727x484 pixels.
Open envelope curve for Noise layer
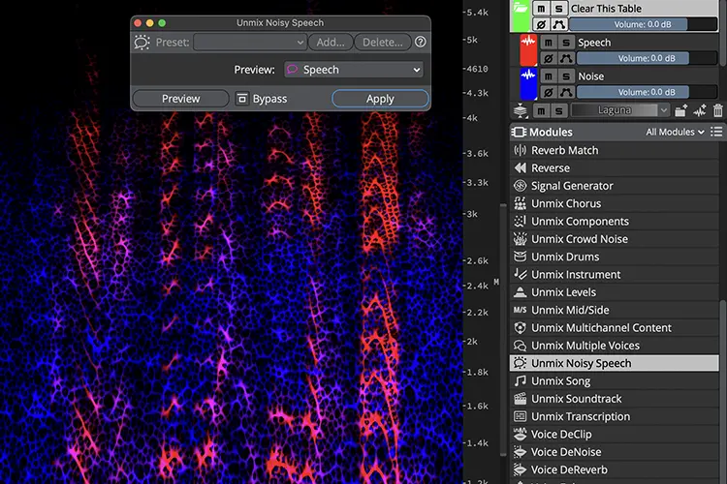[x=566, y=92]
